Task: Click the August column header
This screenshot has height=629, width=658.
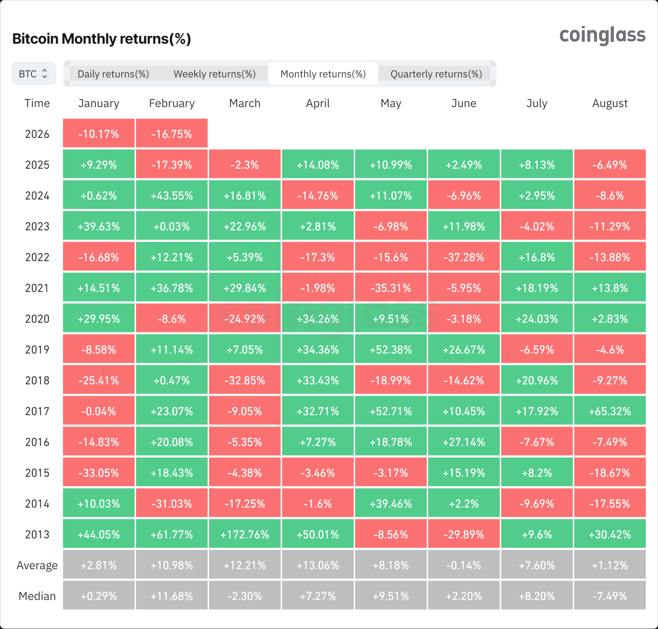Action: (610, 103)
